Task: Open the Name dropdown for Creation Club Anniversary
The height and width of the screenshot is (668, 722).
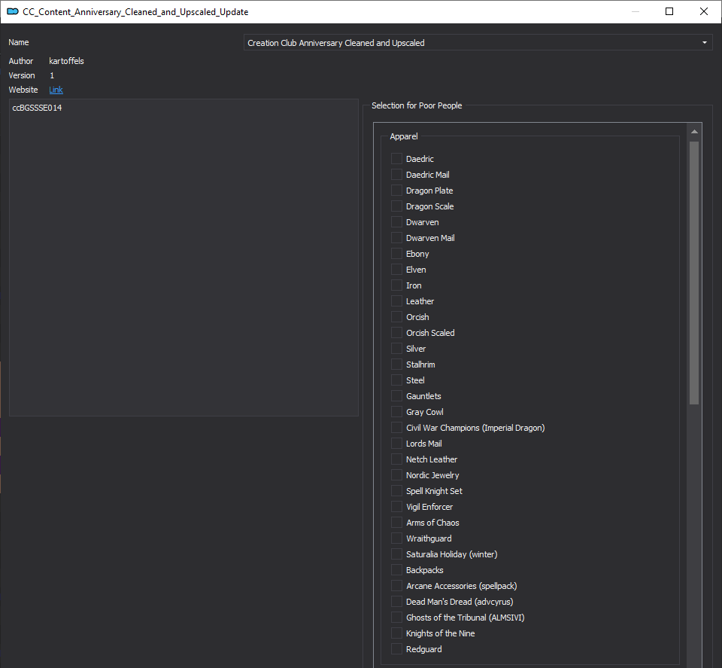Action: (478, 43)
